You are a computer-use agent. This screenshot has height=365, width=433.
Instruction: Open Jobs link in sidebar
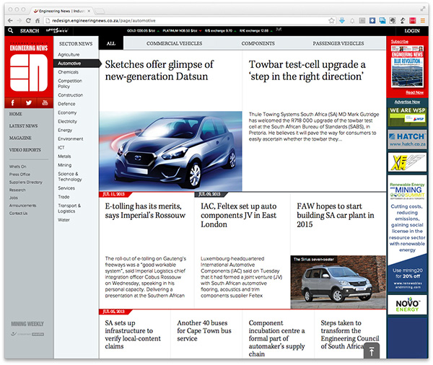click(14, 198)
